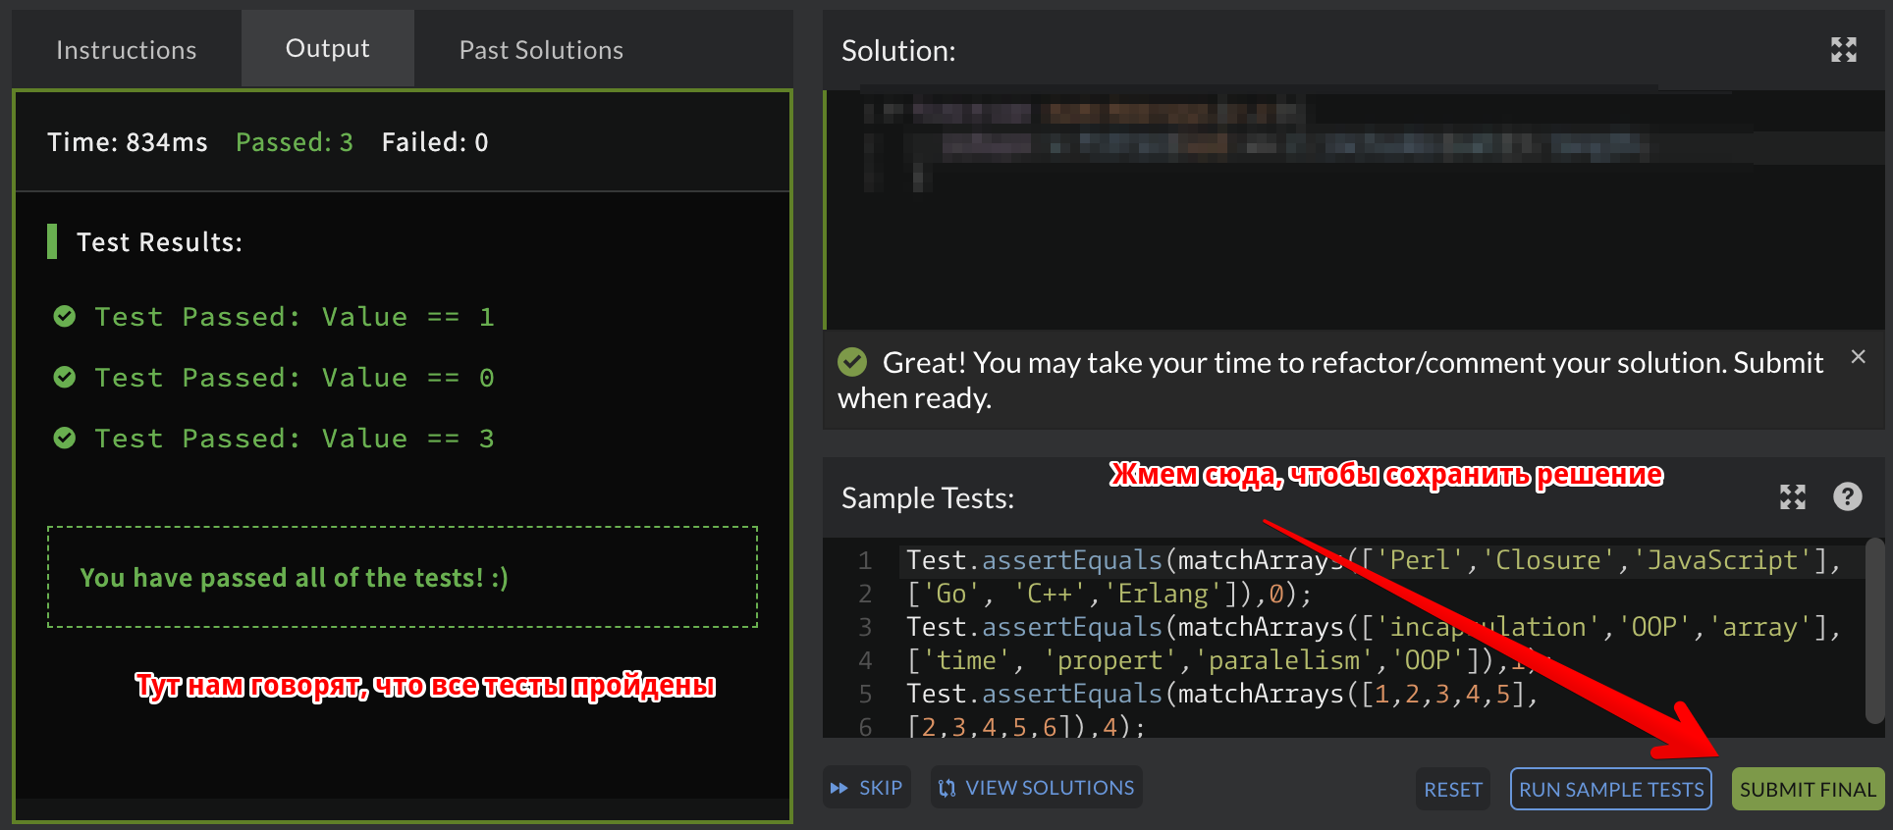This screenshot has width=1893, height=830.
Task: Click line number 5 in Sample Tests gutter
Action: pyautogui.click(x=865, y=694)
